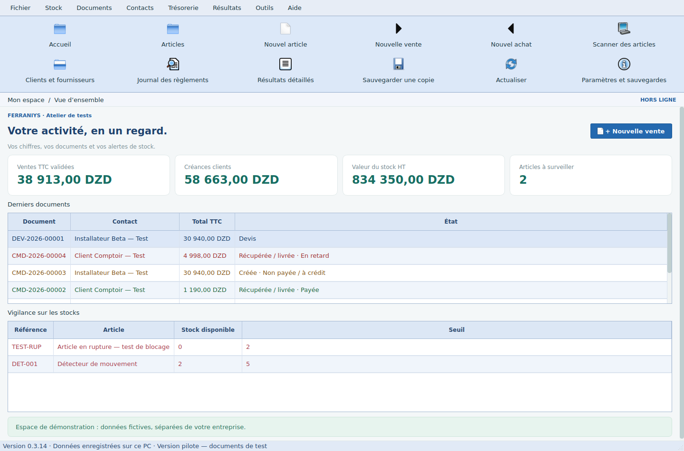Create a Nouvel article via its icon
The height and width of the screenshot is (451, 684).
pos(285,28)
